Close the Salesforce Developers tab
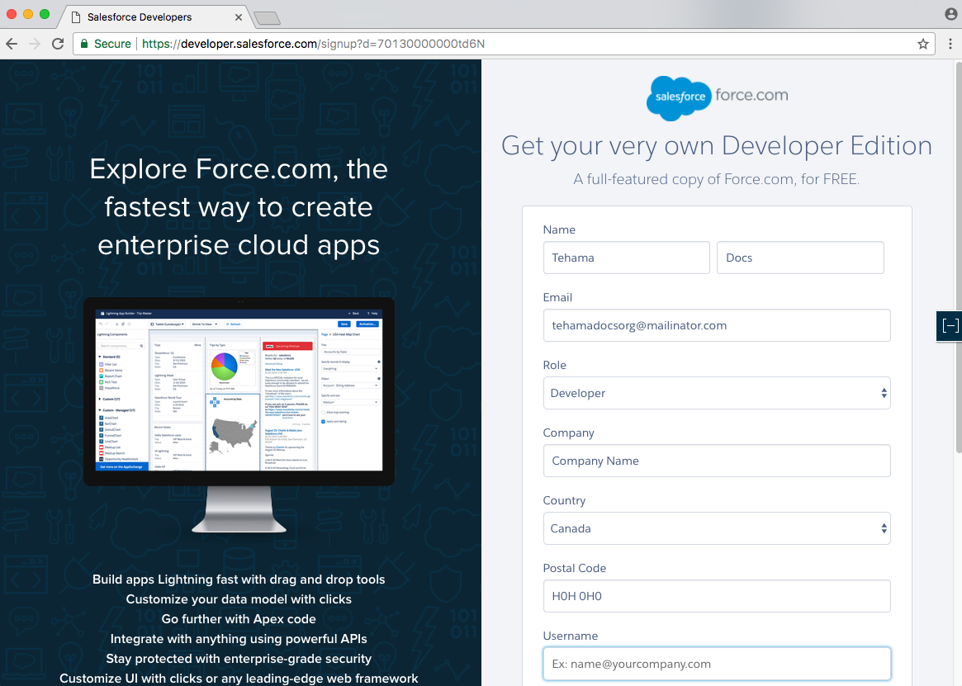Screen dimensions: 962x686 (238, 17)
